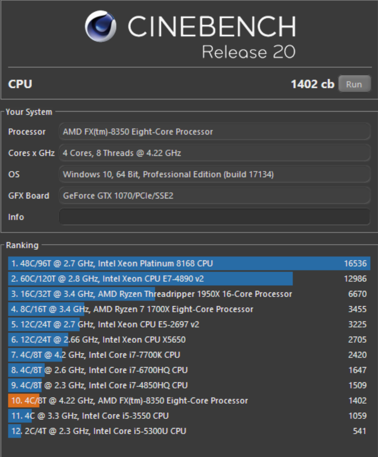Select the Ryzen 7 1700X ranking row
The height and width of the screenshot is (457, 378).
[x=189, y=309]
